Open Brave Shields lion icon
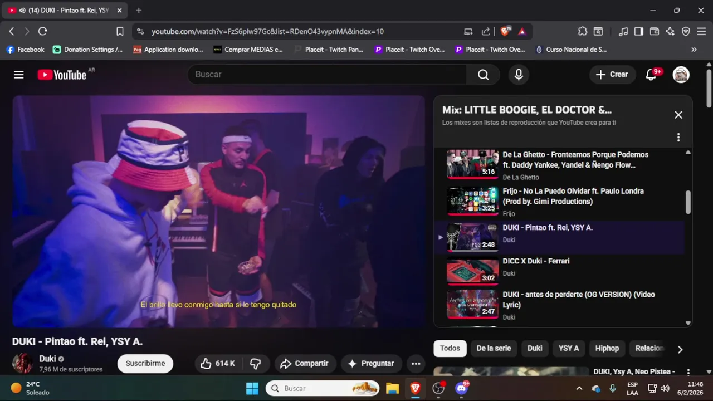713x401 pixels. [505, 32]
